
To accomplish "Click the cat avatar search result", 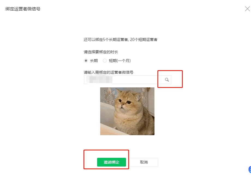I will tap(127, 111).
